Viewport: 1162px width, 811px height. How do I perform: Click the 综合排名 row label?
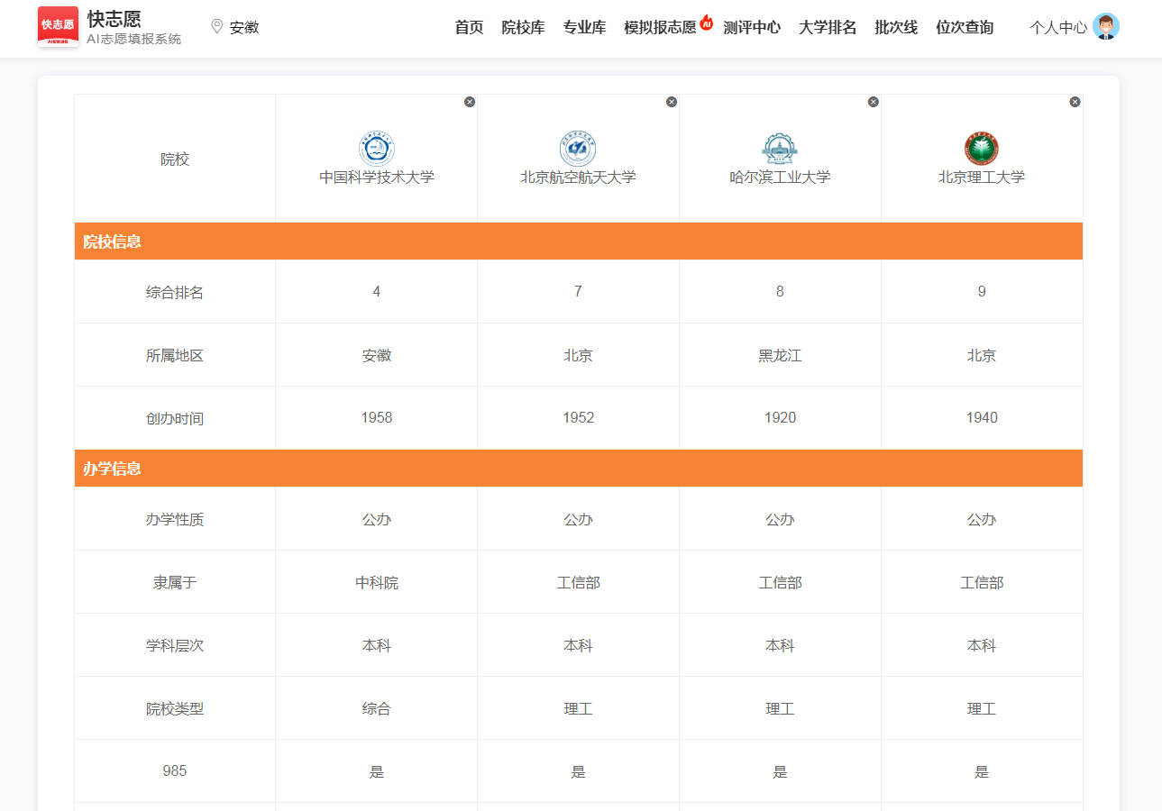pyautogui.click(x=175, y=292)
